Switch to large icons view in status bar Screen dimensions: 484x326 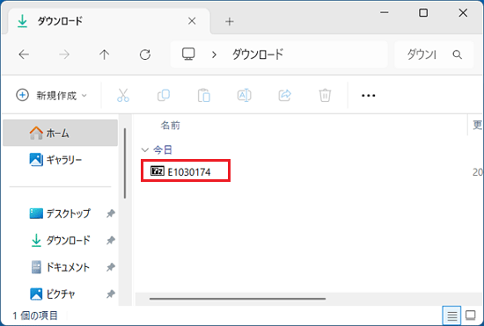coord(471,315)
